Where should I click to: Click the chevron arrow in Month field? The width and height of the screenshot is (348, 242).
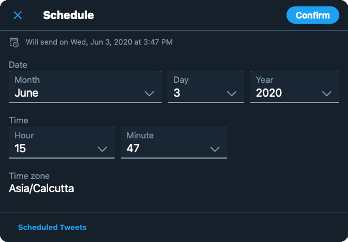(x=149, y=94)
